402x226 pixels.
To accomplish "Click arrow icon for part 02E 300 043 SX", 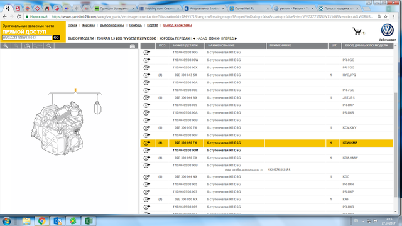I will click(x=146, y=75).
